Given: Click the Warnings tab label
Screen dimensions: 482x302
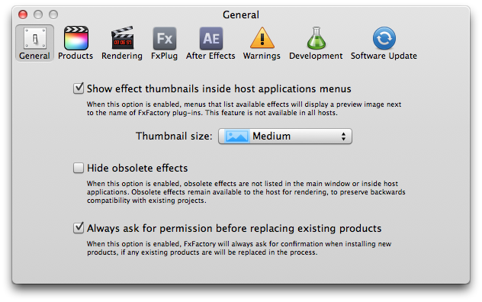Looking at the screenshot, I should pyautogui.click(x=262, y=56).
